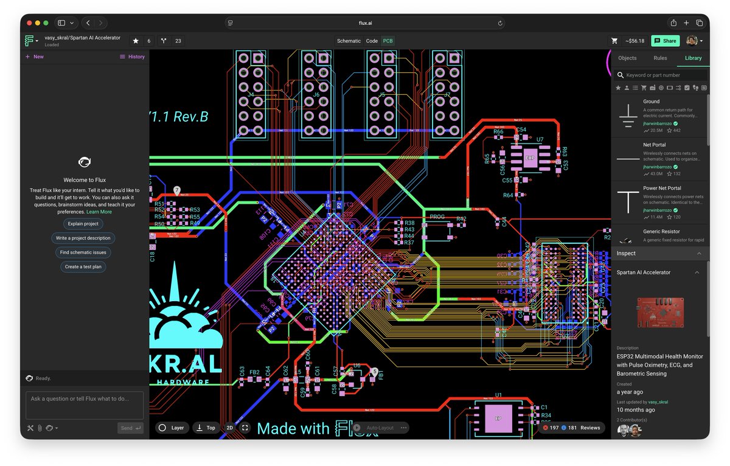
Task: Click the tools wrench icon below chat input
Action: click(x=30, y=428)
